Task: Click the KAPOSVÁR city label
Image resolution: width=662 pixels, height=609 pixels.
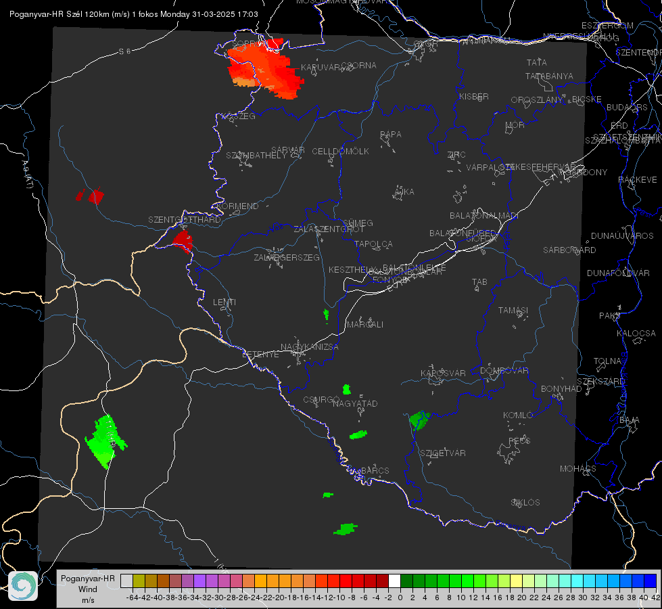Action: coord(444,373)
